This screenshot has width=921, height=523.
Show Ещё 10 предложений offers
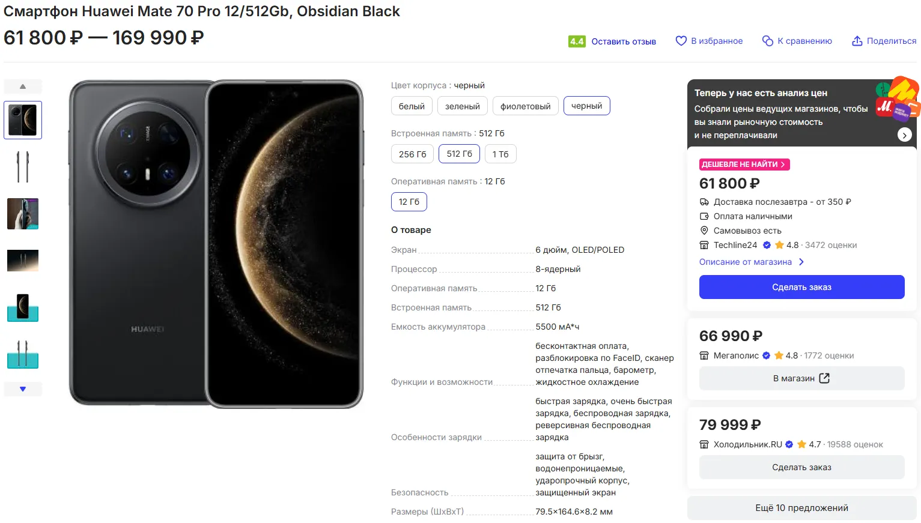(x=801, y=508)
